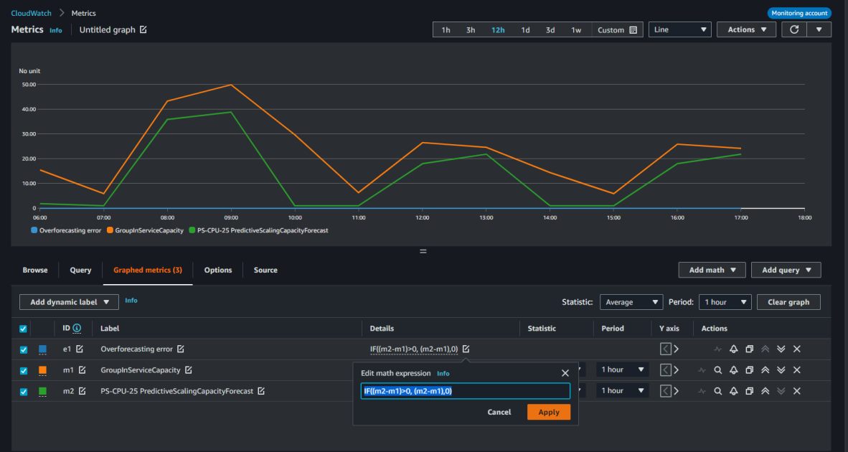Open the Add dynamic label dropdown
Image resolution: width=848 pixels, height=452 pixels.
tap(69, 302)
